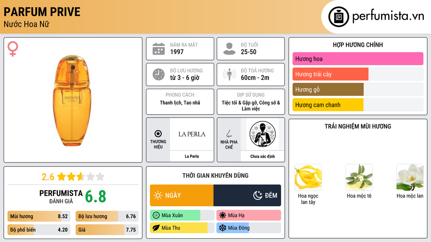Select the dark Đêm time segment
The height and width of the screenshot is (242, 431).
click(x=247, y=195)
